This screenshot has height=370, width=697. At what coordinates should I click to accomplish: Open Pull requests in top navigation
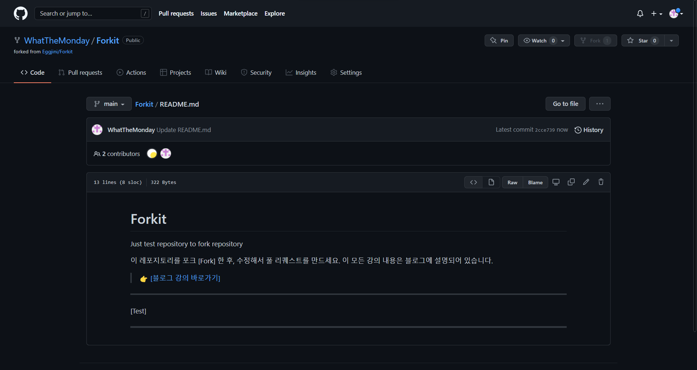[176, 13]
